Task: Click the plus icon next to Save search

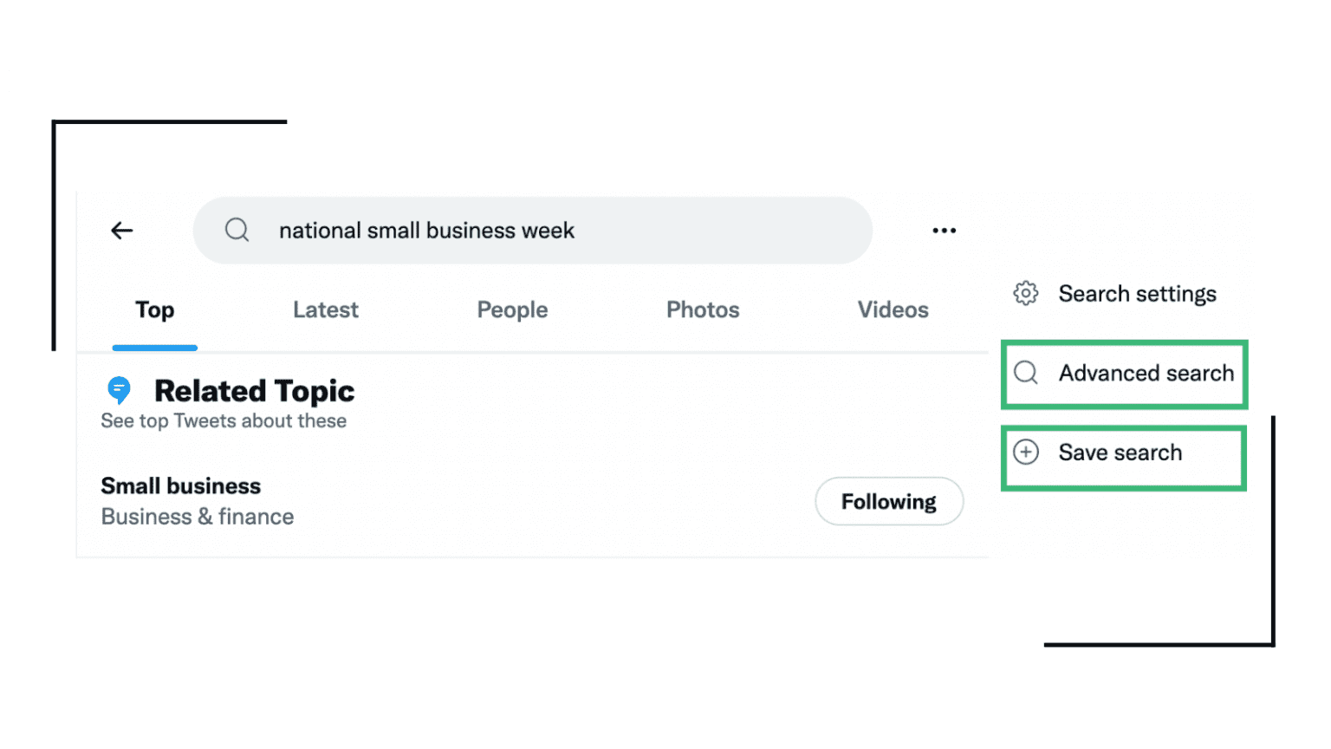Action: (1025, 452)
